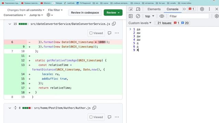This screenshot has width=219, height=123.
Task: Mark Author.js as Viewed
Action: pos(96,117)
